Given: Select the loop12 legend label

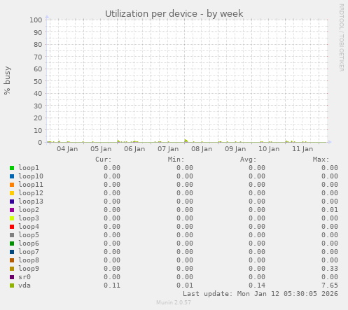Looking at the screenshot, I should point(31,193).
